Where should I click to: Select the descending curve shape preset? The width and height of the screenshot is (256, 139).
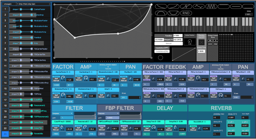[161, 6]
